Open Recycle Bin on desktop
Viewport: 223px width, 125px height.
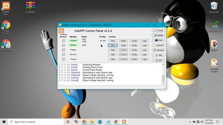click(x=214, y=7)
